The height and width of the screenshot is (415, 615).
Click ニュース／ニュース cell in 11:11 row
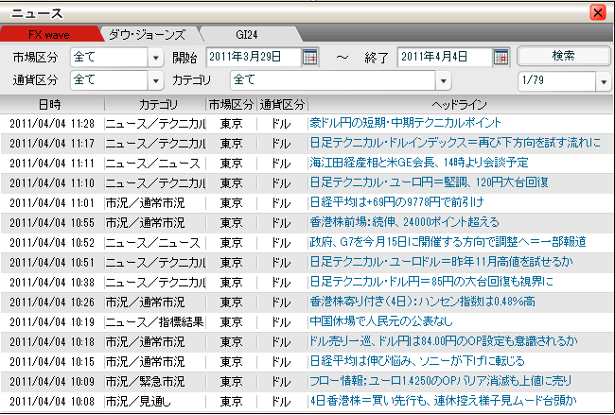pos(153,164)
